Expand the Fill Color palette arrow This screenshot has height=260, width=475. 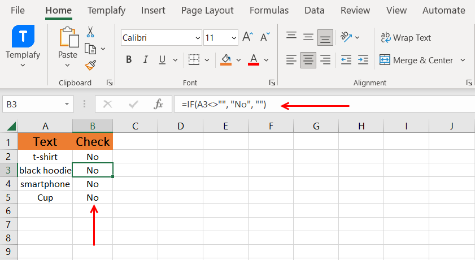coord(238,60)
